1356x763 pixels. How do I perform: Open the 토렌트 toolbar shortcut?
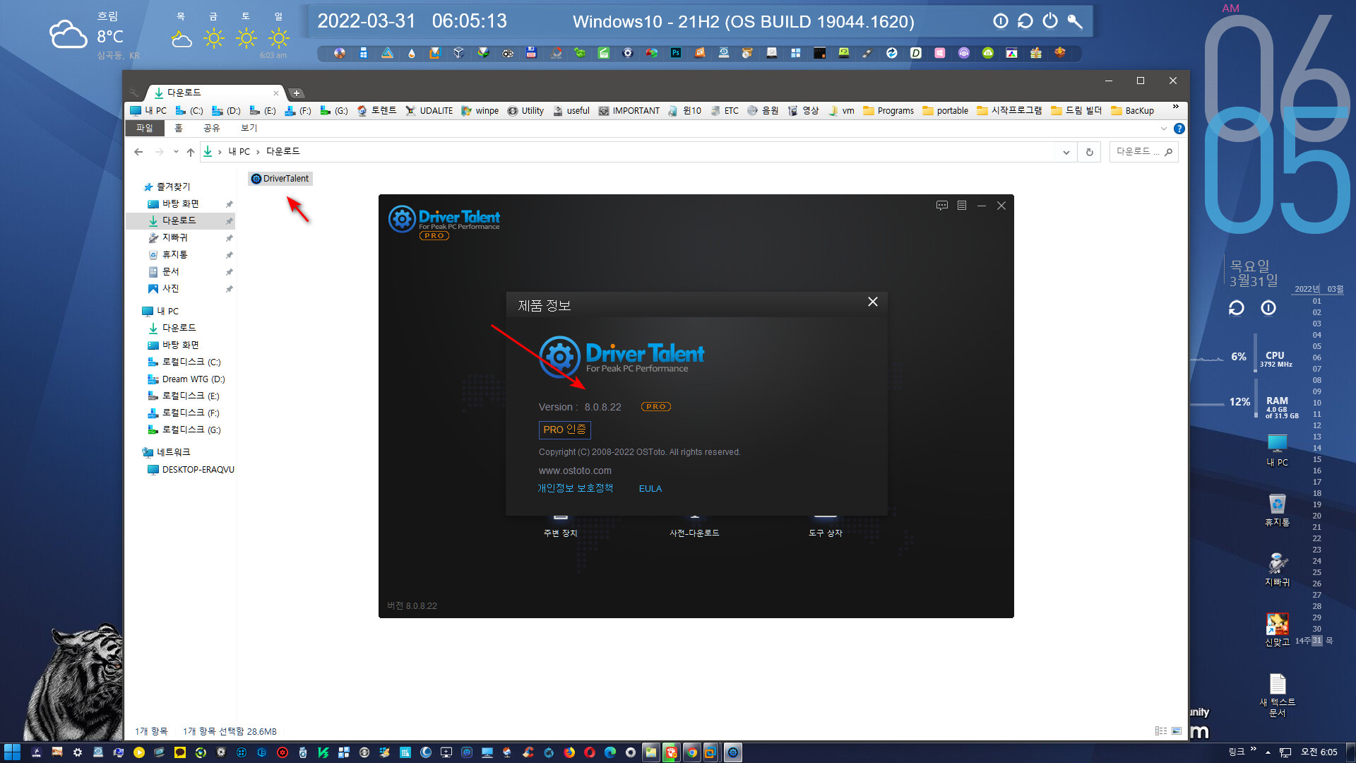coord(377,111)
